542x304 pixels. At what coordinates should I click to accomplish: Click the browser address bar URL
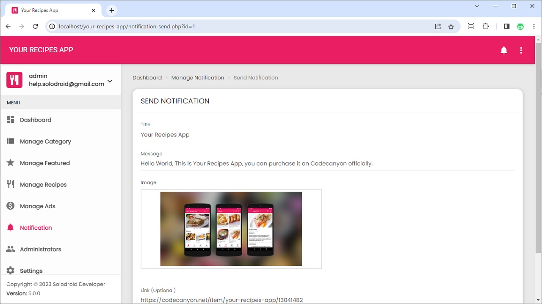(127, 26)
